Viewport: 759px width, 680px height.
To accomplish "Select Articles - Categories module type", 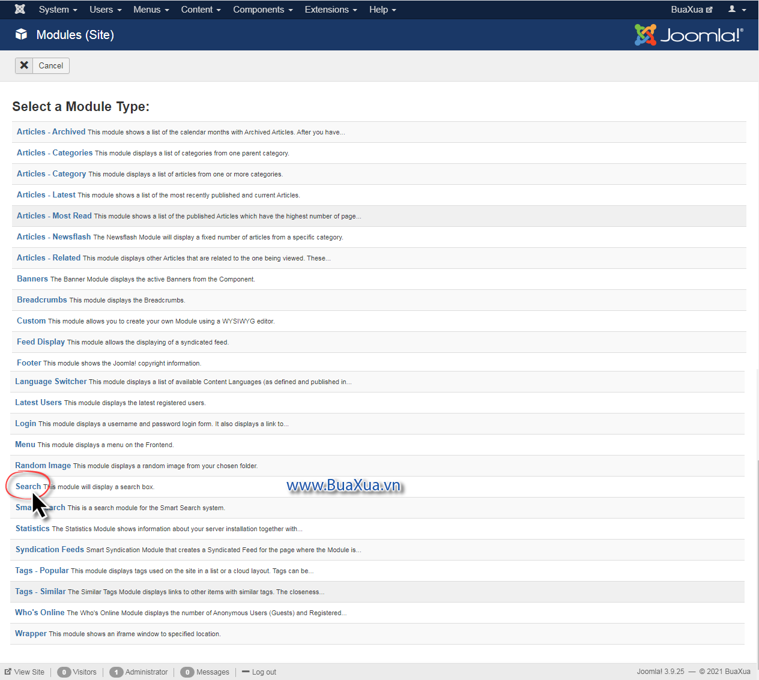I will click(55, 152).
